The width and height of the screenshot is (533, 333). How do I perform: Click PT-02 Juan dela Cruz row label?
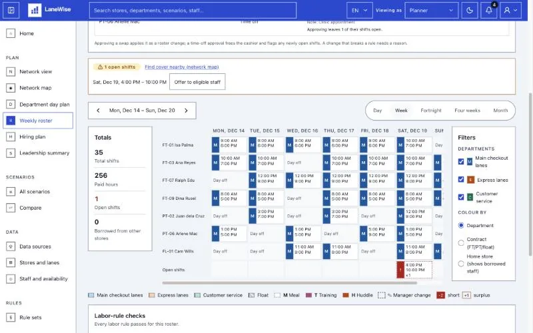(183, 216)
